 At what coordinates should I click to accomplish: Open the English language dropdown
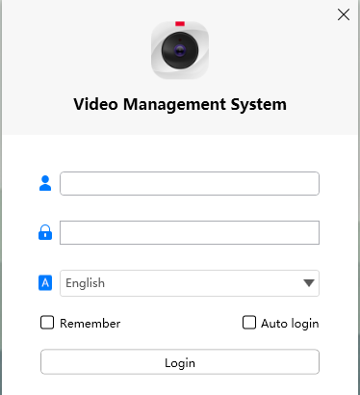click(190, 283)
